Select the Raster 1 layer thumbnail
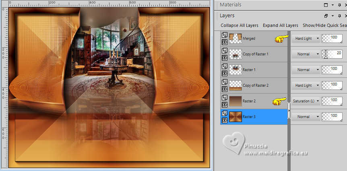The image size is (347, 171). point(235,70)
